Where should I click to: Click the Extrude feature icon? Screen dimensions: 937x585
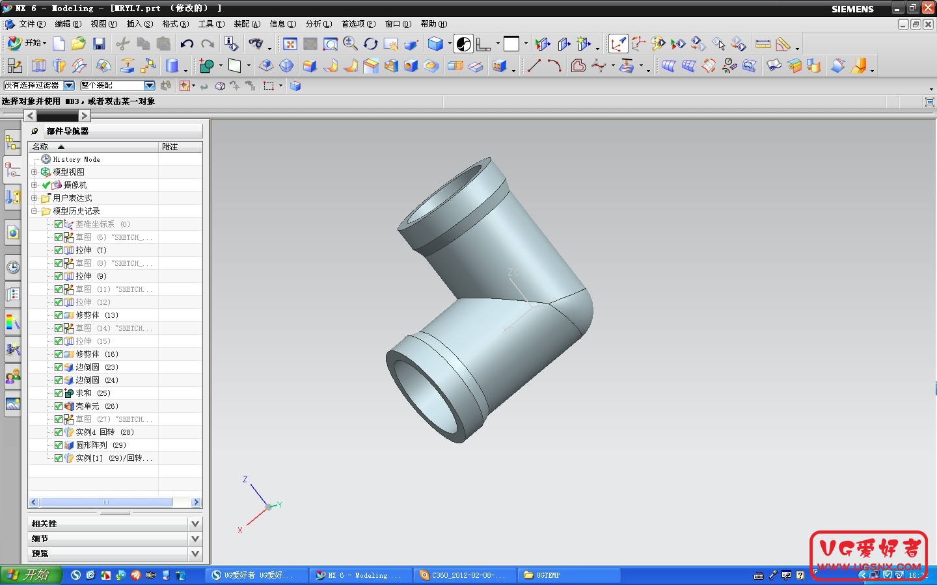[x=39, y=66]
